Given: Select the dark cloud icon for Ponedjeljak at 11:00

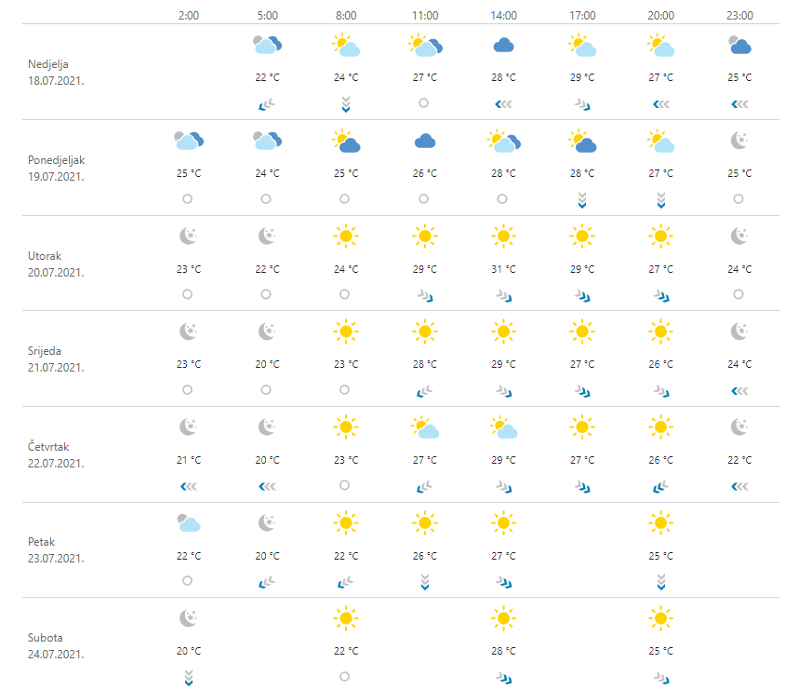Looking at the screenshot, I should 424,141.
